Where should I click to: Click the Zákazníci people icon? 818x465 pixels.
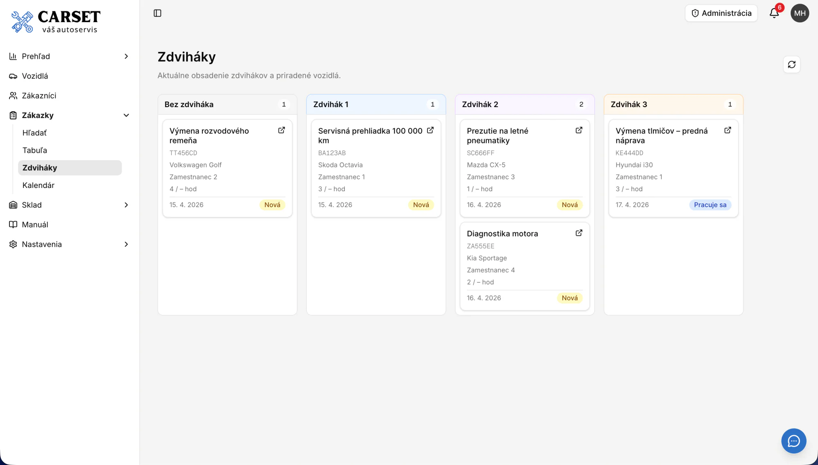13,96
